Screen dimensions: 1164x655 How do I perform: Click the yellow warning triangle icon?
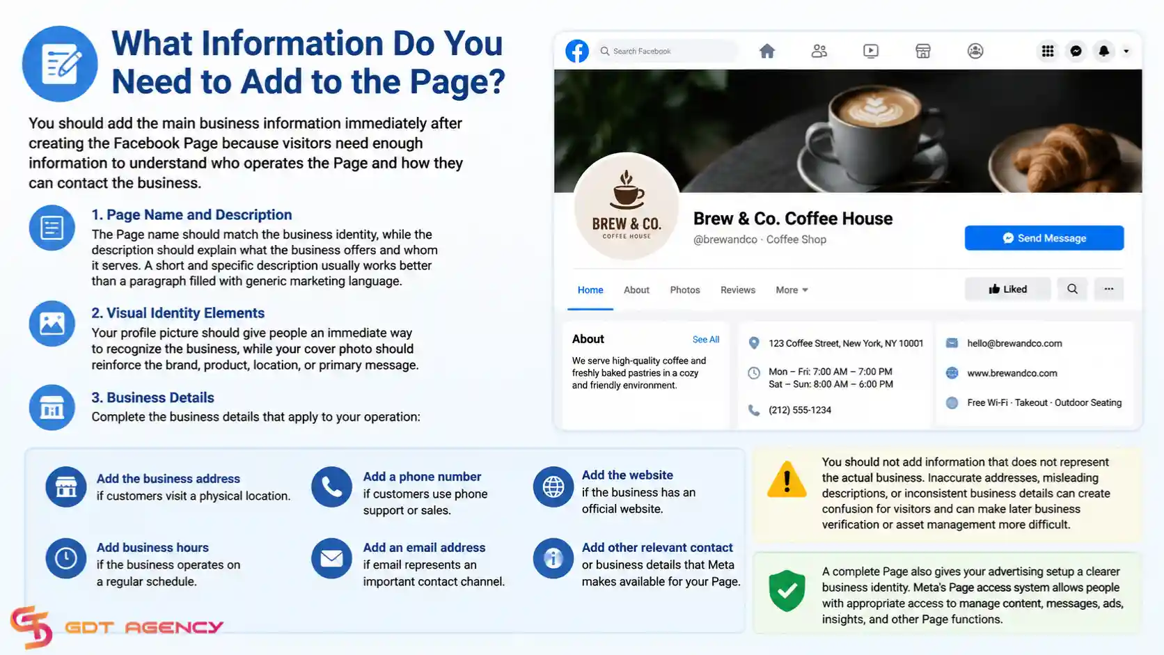[787, 480]
